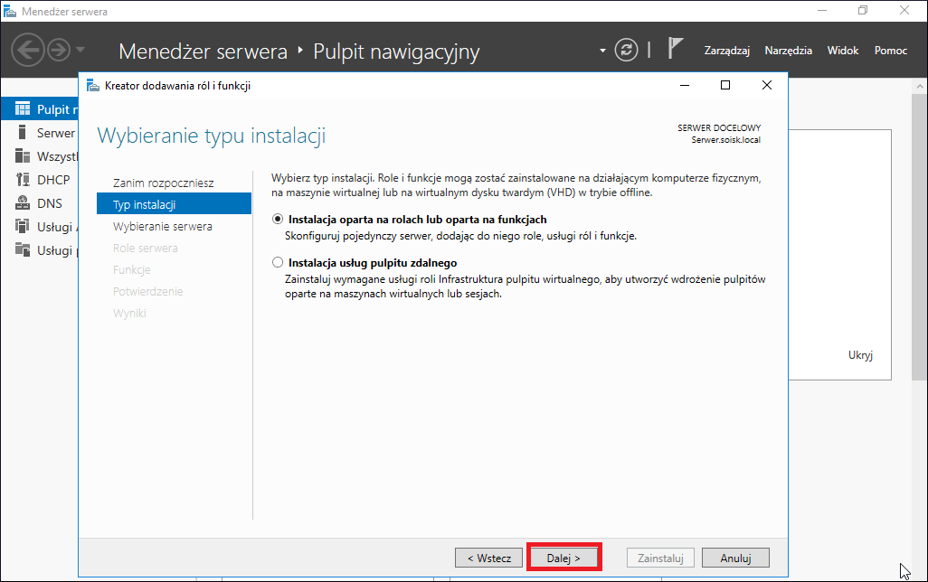
Task: Click the scrollbar up arrow in Server Manager
Action: 919,87
